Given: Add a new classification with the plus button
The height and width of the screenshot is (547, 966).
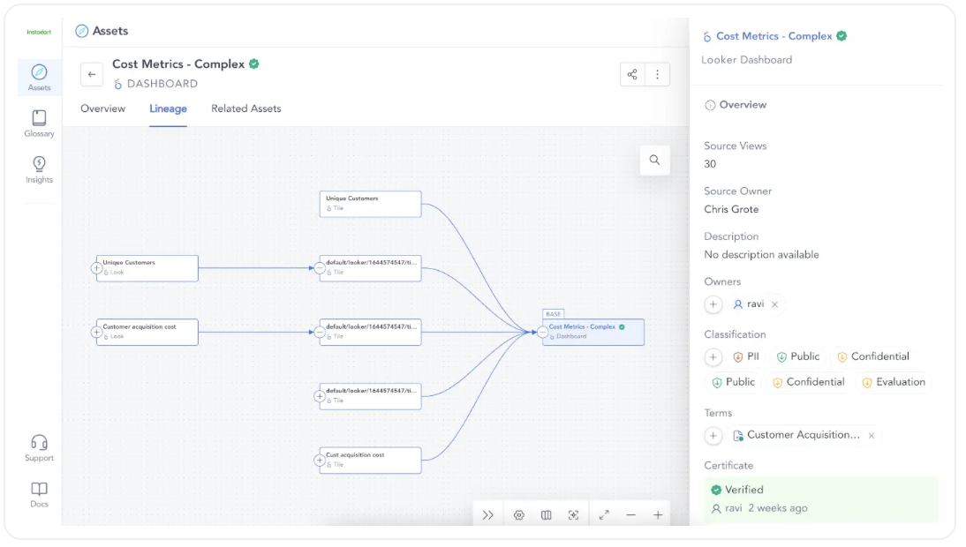Looking at the screenshot, I should (713, 357).
